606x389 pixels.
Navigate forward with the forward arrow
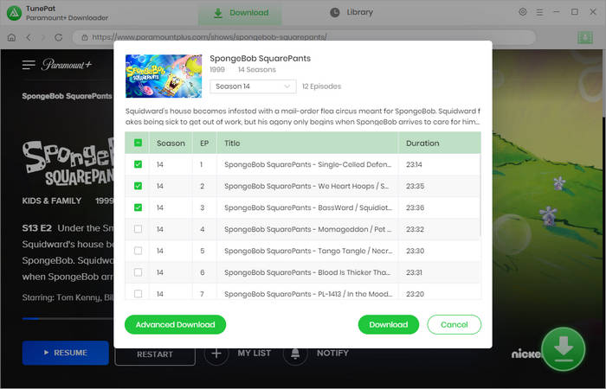click(x=43, y=37)
